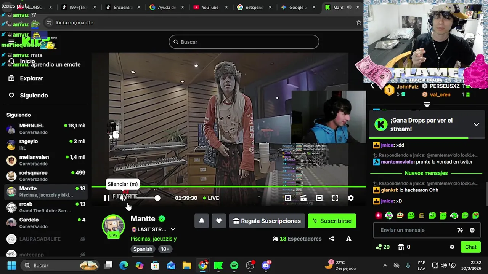Share the stream via share icon
This screenshot has width=488, height=274.
click(x=331, y=239)
